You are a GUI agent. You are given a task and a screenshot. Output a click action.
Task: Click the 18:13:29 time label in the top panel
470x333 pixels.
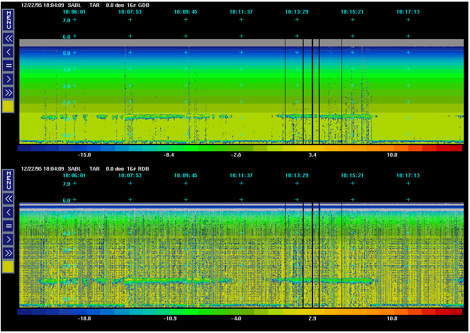(x=297, y=12)
